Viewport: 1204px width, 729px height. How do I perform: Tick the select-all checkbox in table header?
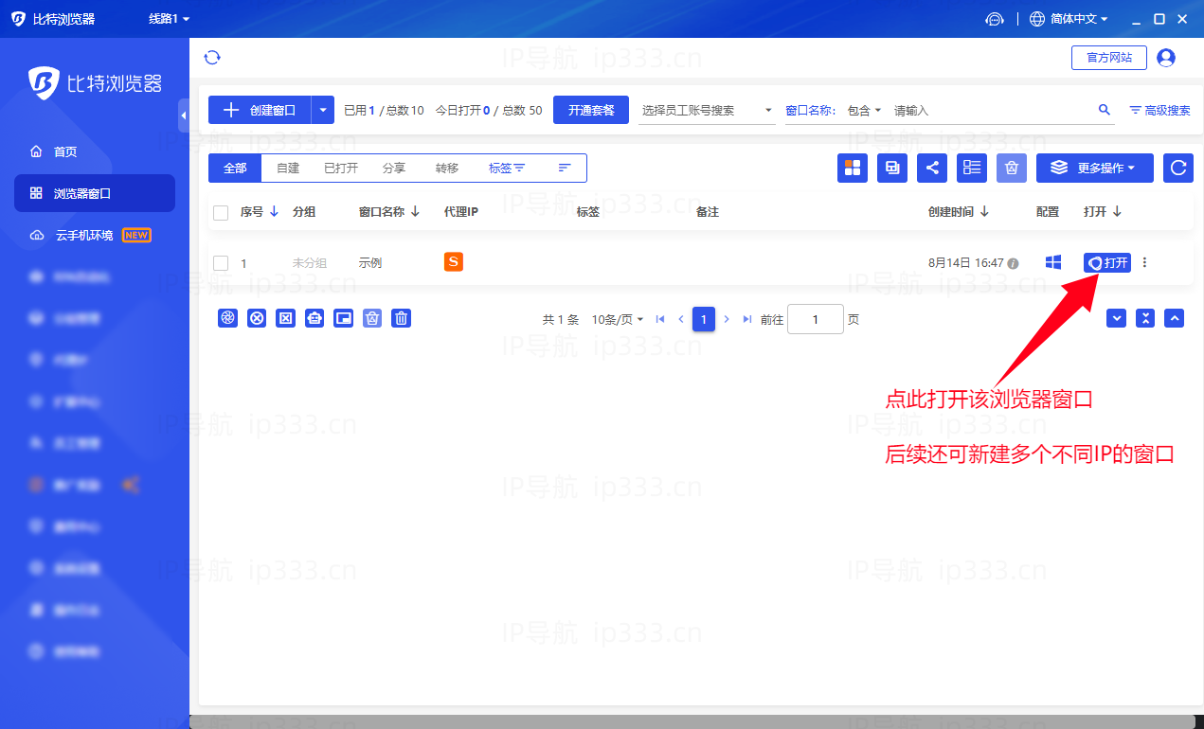221,212
